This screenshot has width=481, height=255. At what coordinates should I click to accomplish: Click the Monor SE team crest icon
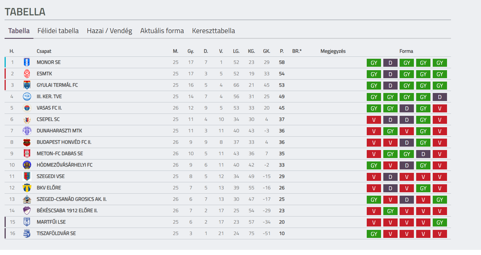point(27,62)
